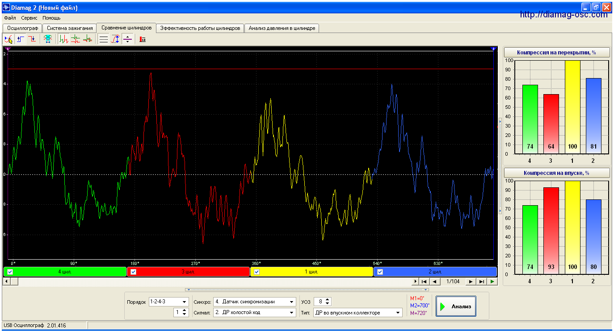Increase the УОЗ value with up arrow
This screenshot has width=614, height=331.
point(328,300)
